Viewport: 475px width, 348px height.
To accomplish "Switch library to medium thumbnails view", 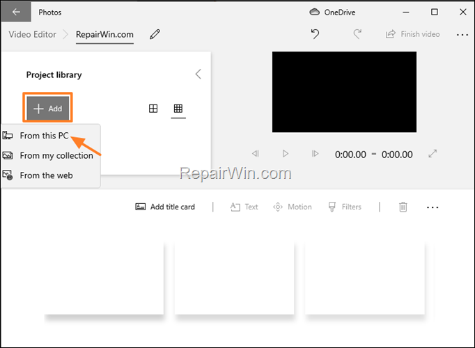I will tap(153, 109).
